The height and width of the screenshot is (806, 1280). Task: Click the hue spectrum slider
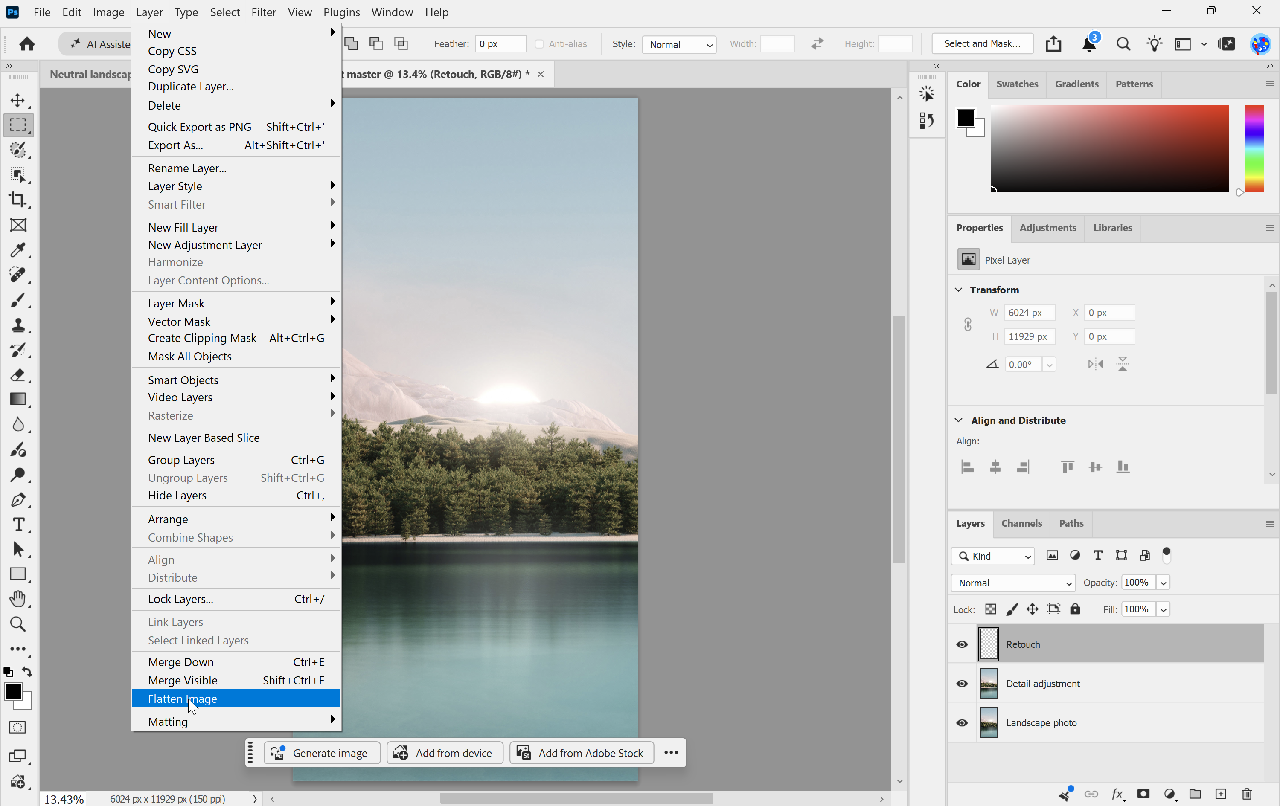[x=1254, y=149]
